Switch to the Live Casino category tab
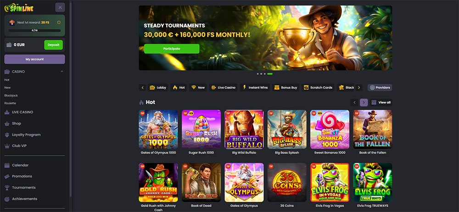The height and width of the screenshot is (212, 459). click(x=223, y=87)
